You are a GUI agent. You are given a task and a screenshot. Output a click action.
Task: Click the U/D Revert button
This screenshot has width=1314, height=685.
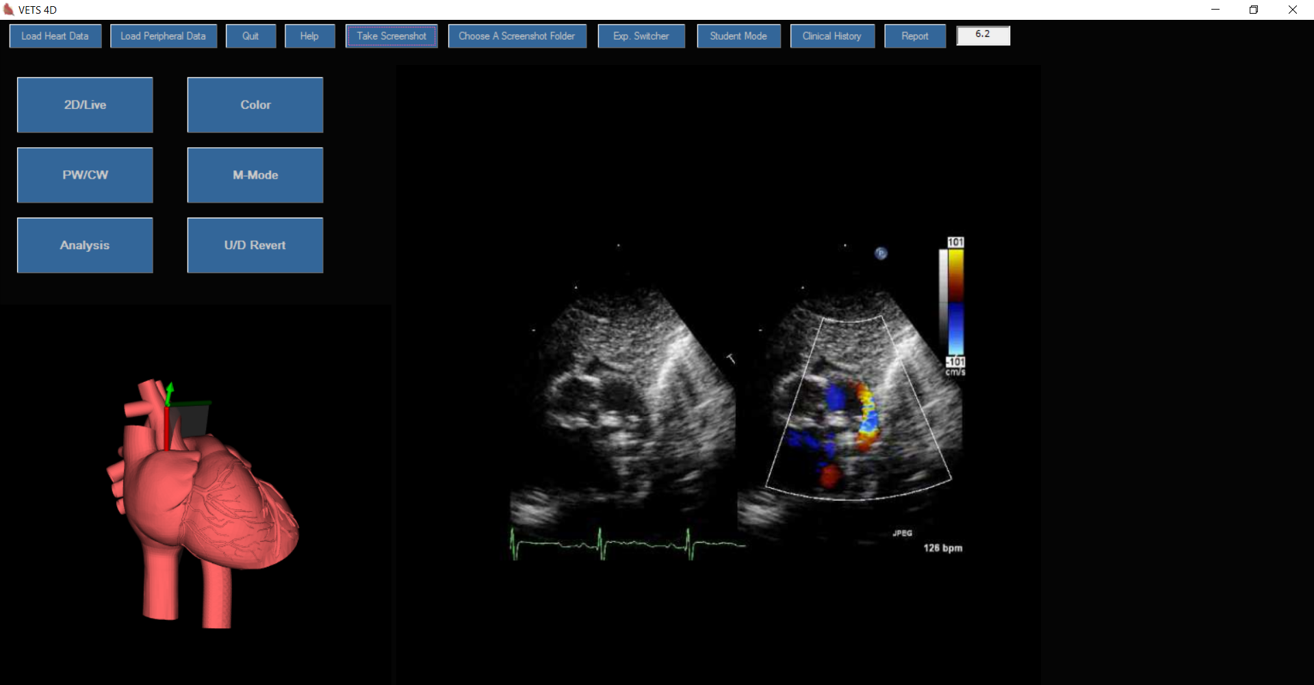pyautogui.click(x=255, y=245)
